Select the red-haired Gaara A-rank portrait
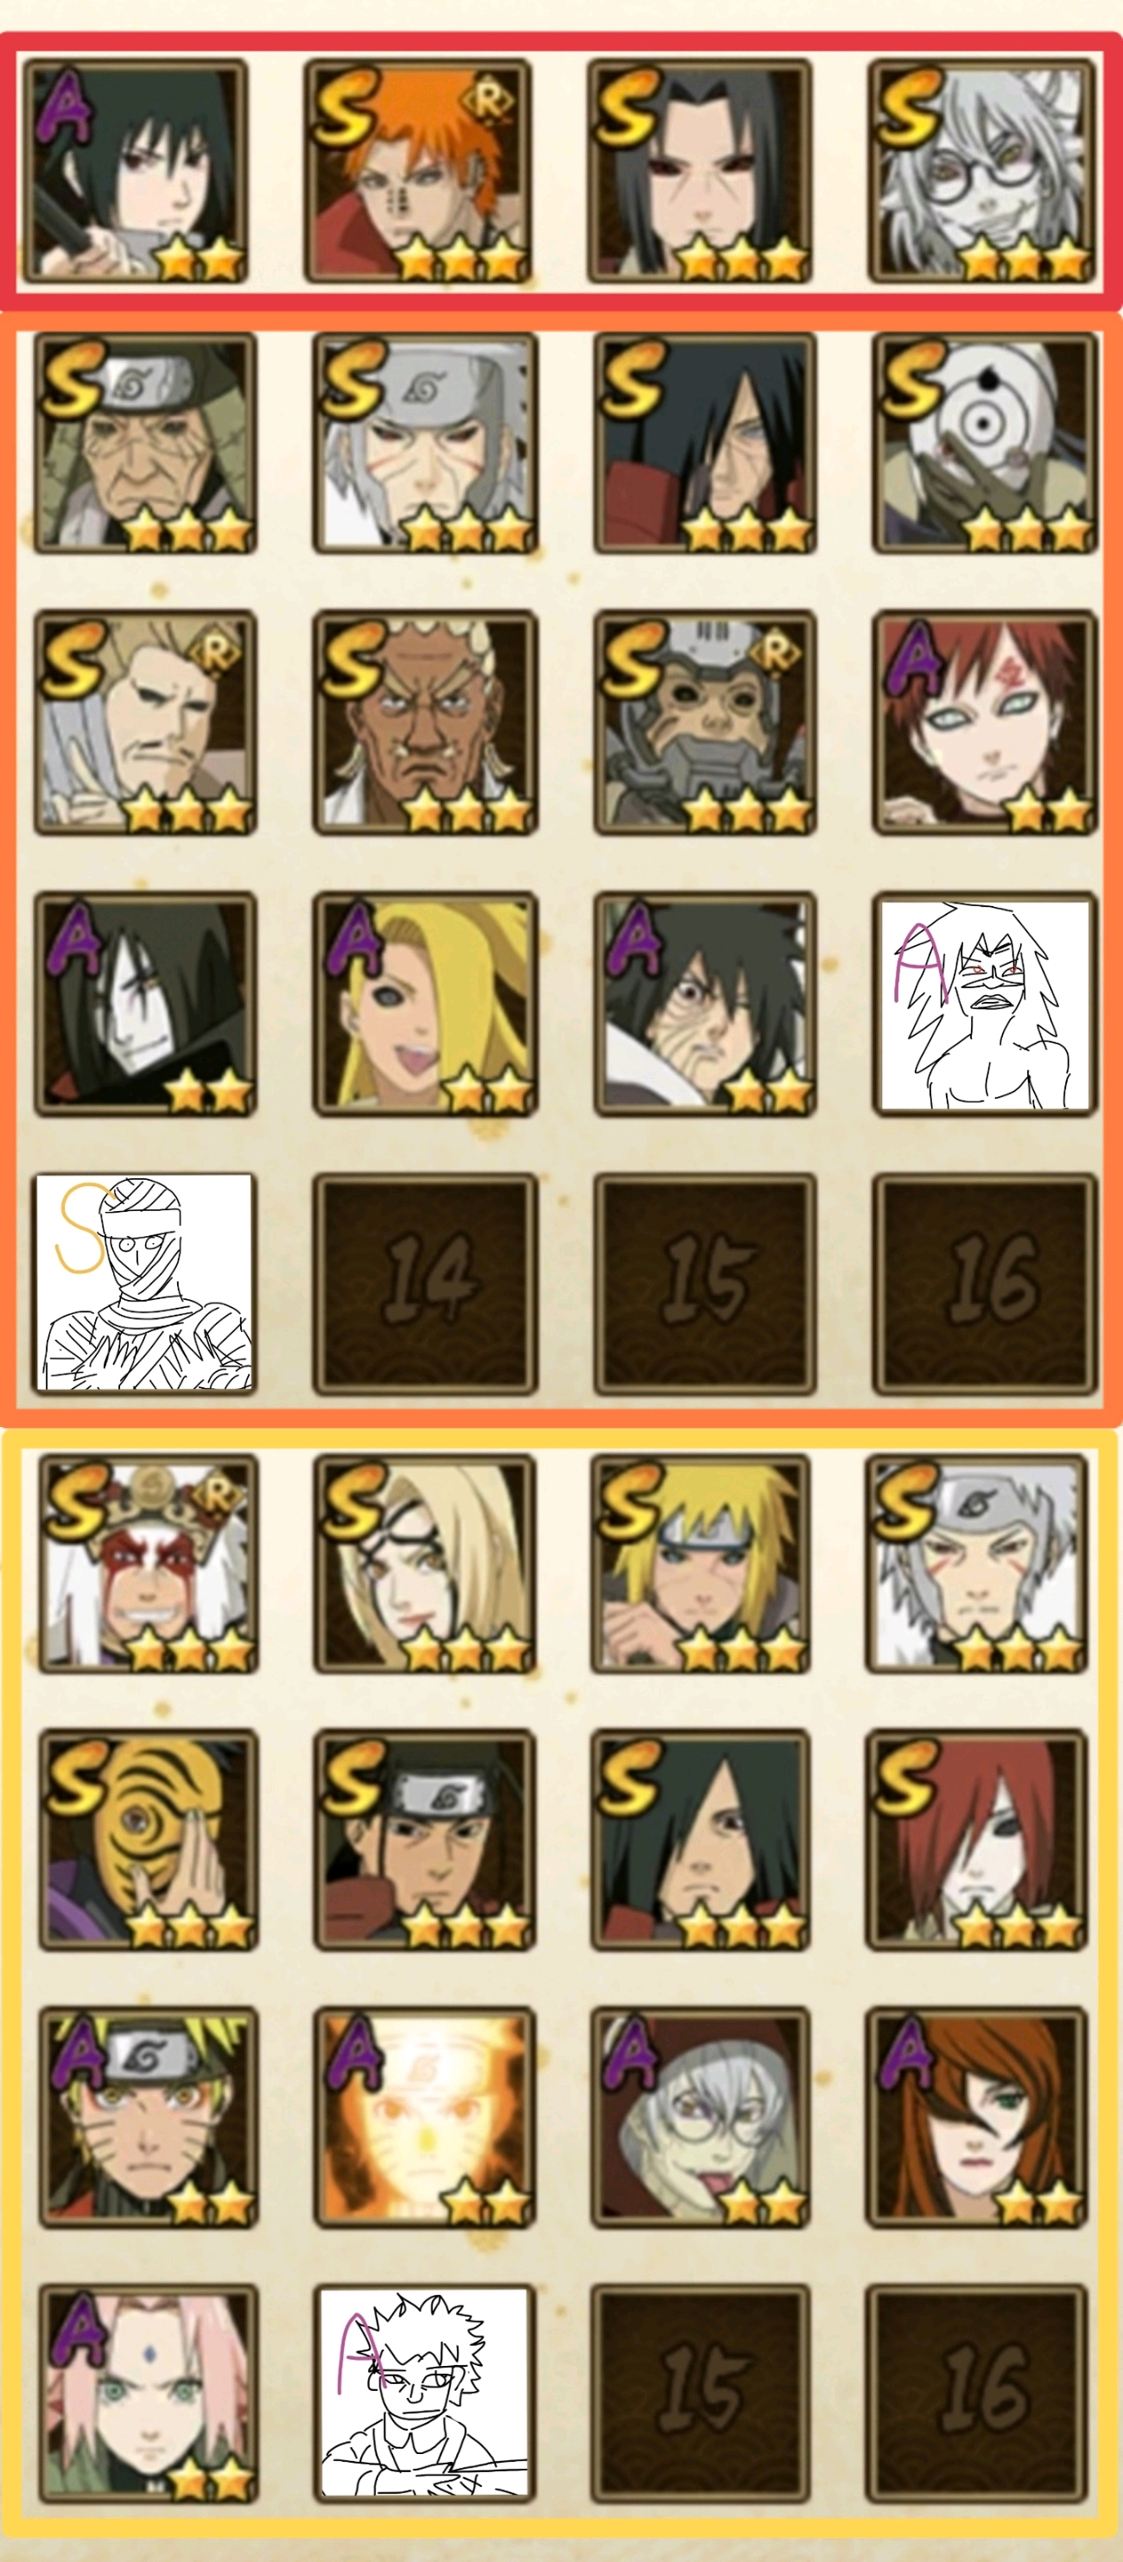Image resolution: width=1123 pixels, height=2562 pixels. (985, 723)
